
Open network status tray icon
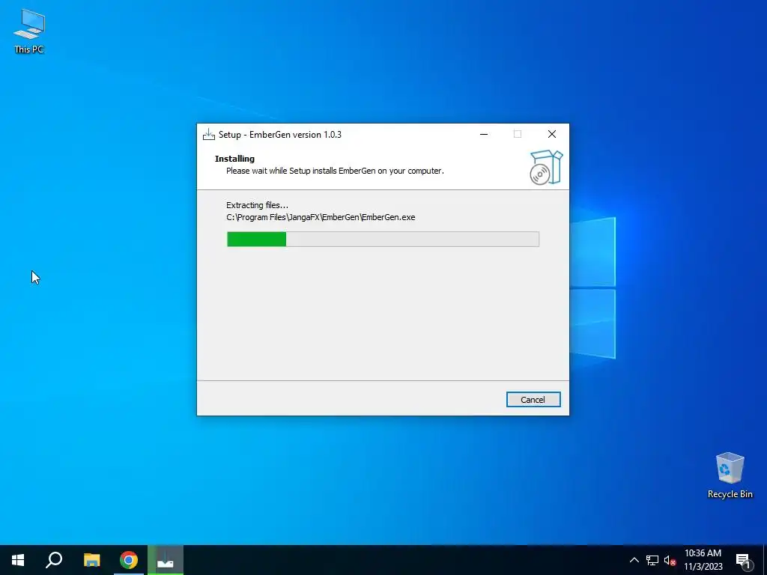click(x=652, y=560)
